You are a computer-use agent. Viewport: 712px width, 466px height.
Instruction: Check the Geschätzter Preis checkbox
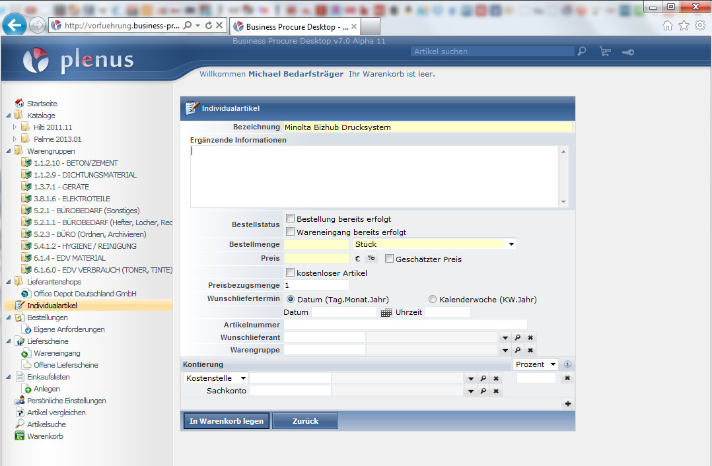(390, 259)
